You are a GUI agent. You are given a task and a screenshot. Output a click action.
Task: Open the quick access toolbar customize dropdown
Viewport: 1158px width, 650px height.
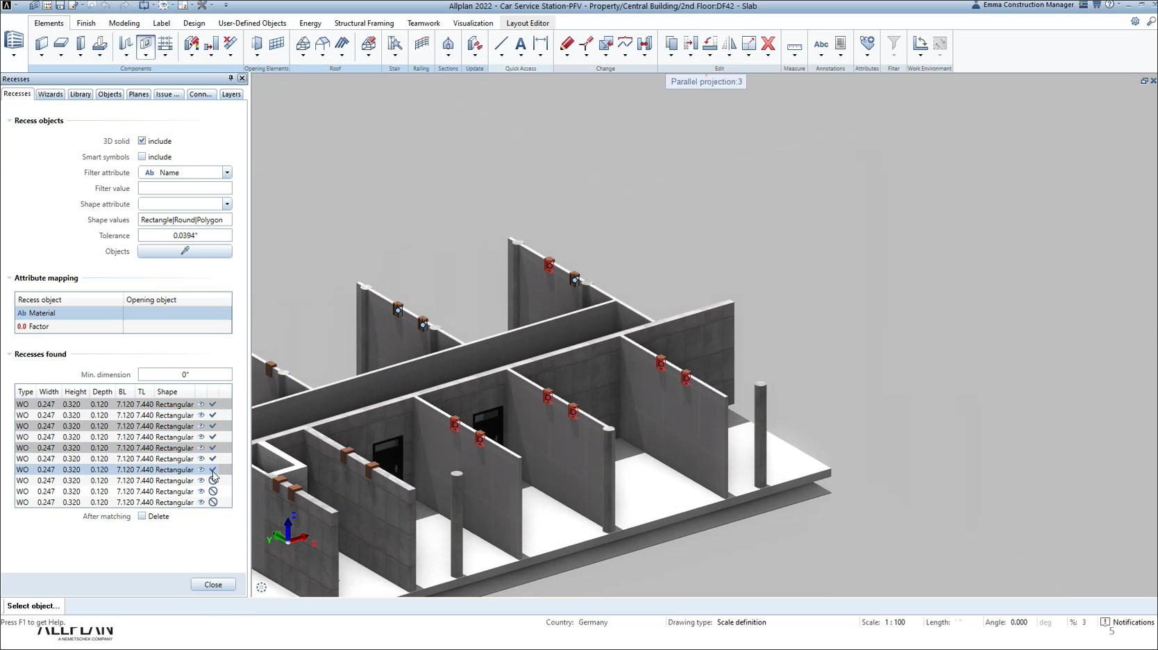[x=226, y=6]
